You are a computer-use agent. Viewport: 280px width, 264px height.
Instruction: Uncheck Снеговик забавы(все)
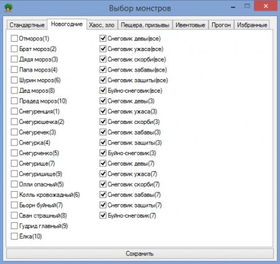point(103,70)
